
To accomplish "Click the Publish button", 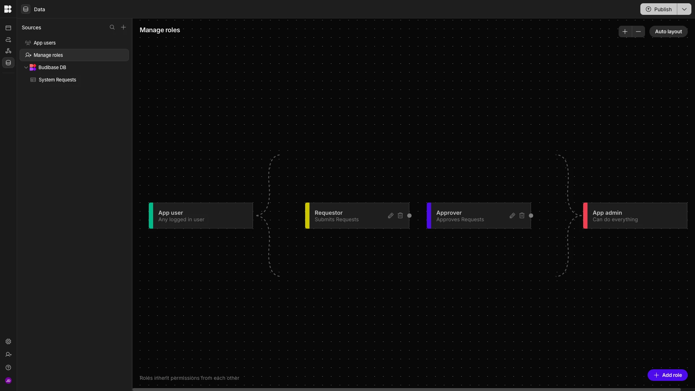I will click(x=658, y=9).
